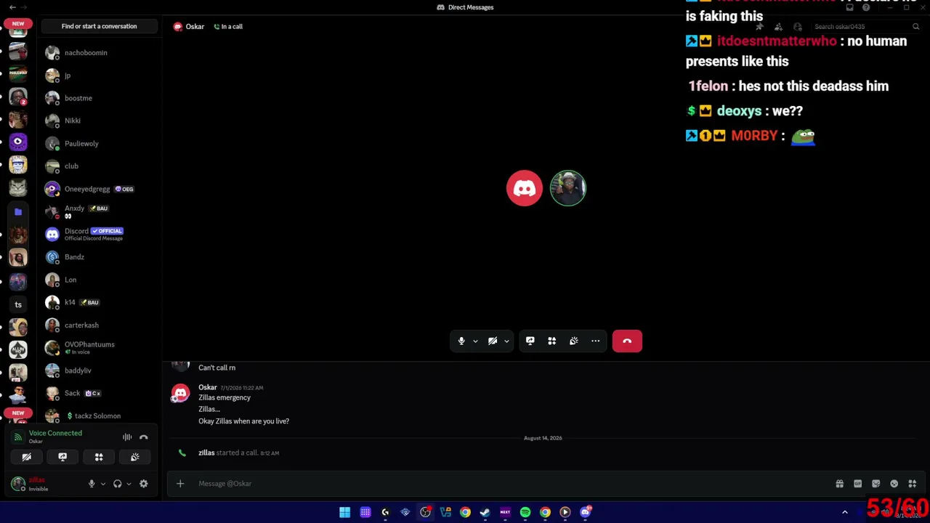The image size is (930, 523).
Task: Open direct message with jp
Action: tap(99, 76)
